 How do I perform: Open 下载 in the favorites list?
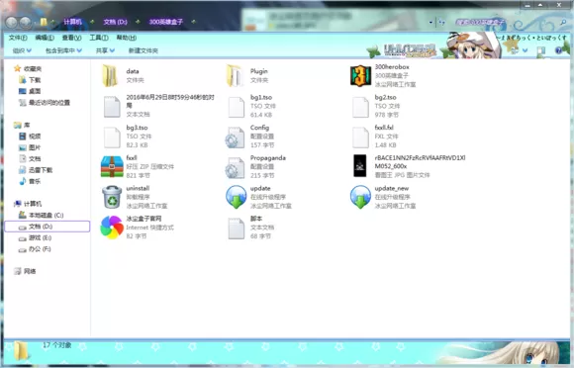click(31, 80)
